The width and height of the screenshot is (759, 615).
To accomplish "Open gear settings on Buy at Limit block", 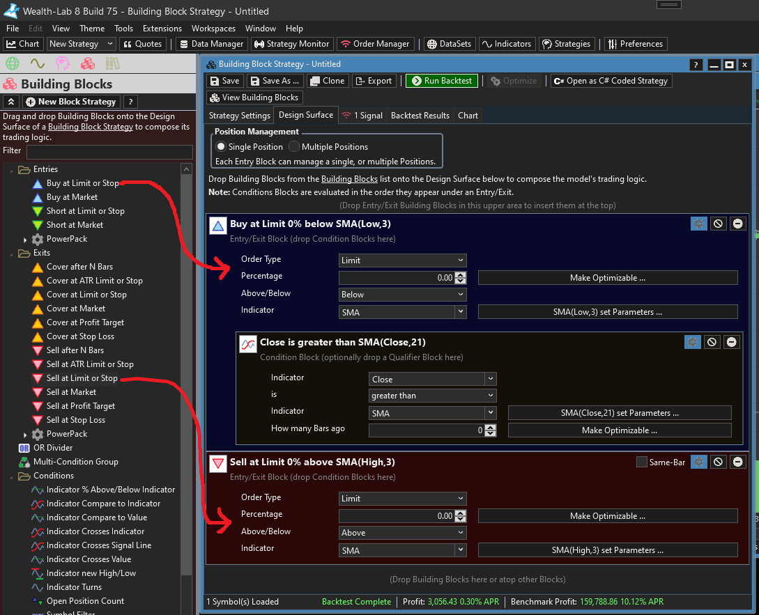I will click(698, 224).
